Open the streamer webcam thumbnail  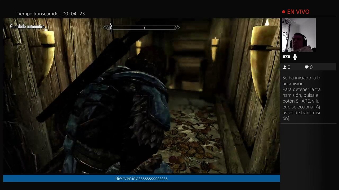[x=299, y=35]
